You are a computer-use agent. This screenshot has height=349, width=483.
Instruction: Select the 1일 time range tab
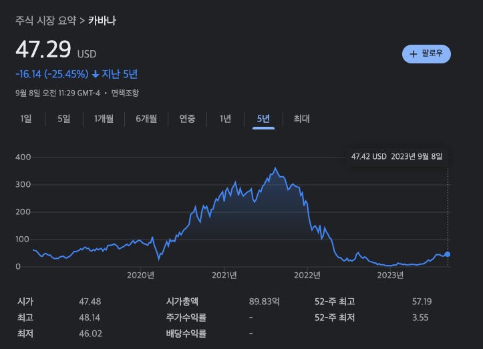(26, 119)
